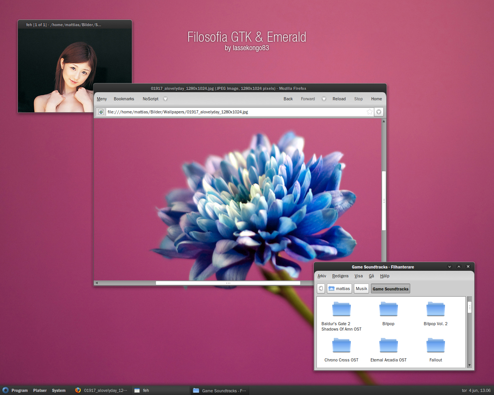Open the NoScript dropdown arrow

click(x=165, y=99)
